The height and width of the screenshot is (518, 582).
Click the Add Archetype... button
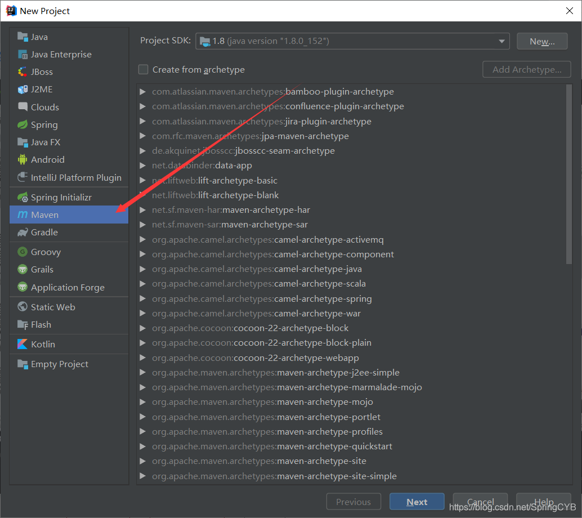[526, 69]
